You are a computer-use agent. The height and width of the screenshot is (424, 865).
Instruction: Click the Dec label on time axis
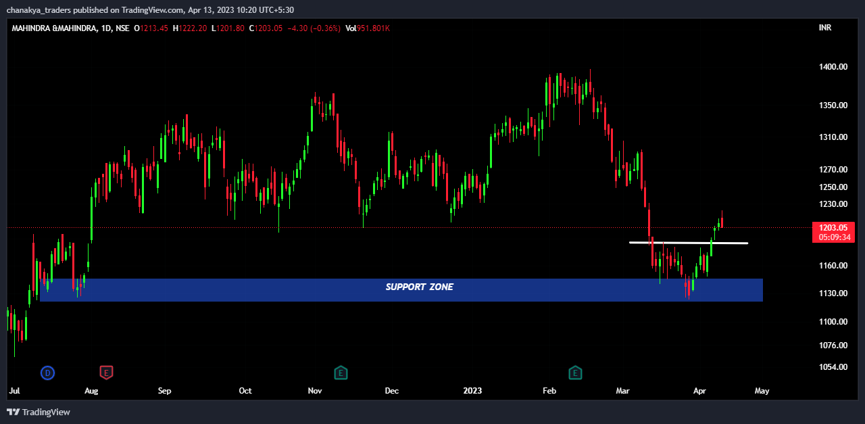point(391,391)
